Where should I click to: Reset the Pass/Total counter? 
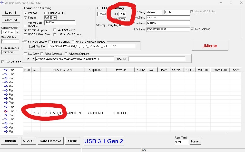(x=195, y=142)
